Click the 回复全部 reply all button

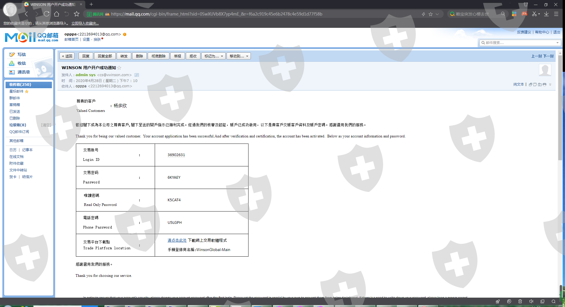[105, 56]
